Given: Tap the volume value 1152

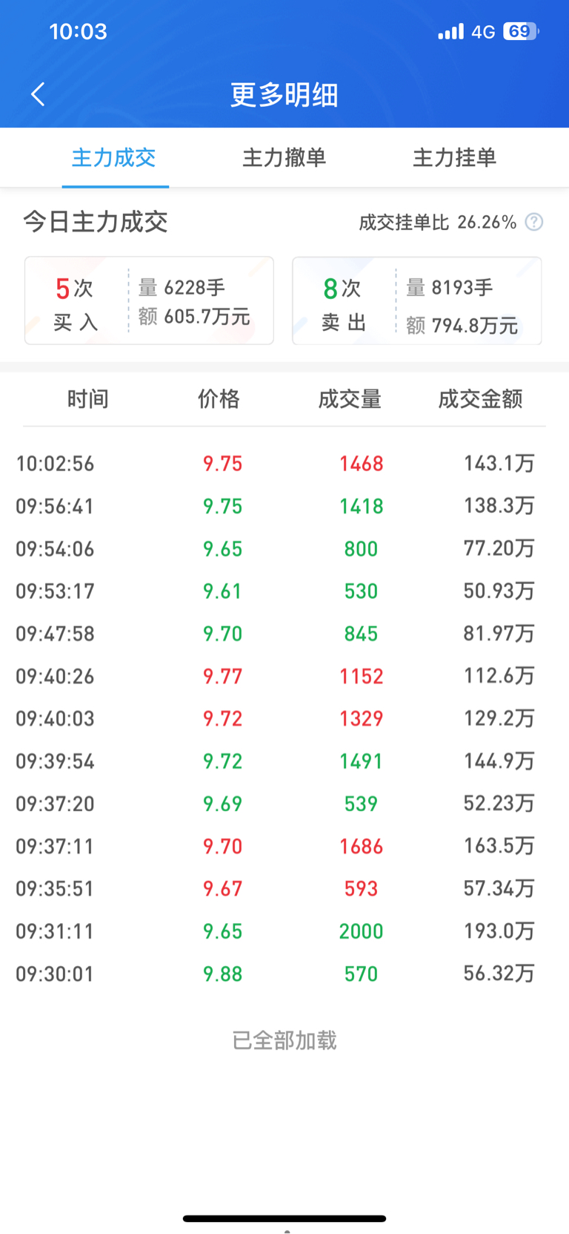Looking at the screenshot, I should click(362, 677).
